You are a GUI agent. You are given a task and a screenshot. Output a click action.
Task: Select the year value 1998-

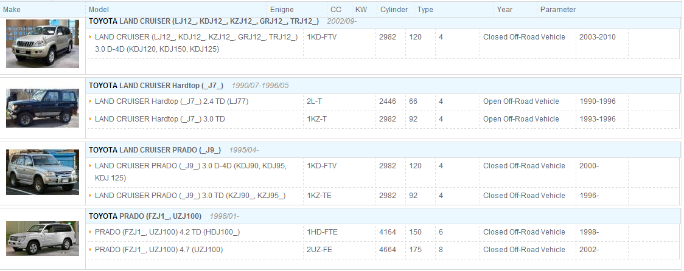[x=589, y=232]
